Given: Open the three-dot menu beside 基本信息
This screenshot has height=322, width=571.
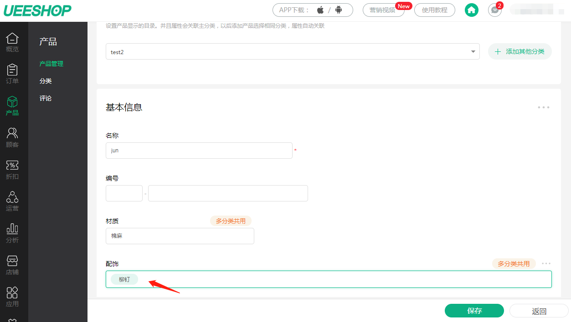Looking at the screenshot, I should (544, 107).
